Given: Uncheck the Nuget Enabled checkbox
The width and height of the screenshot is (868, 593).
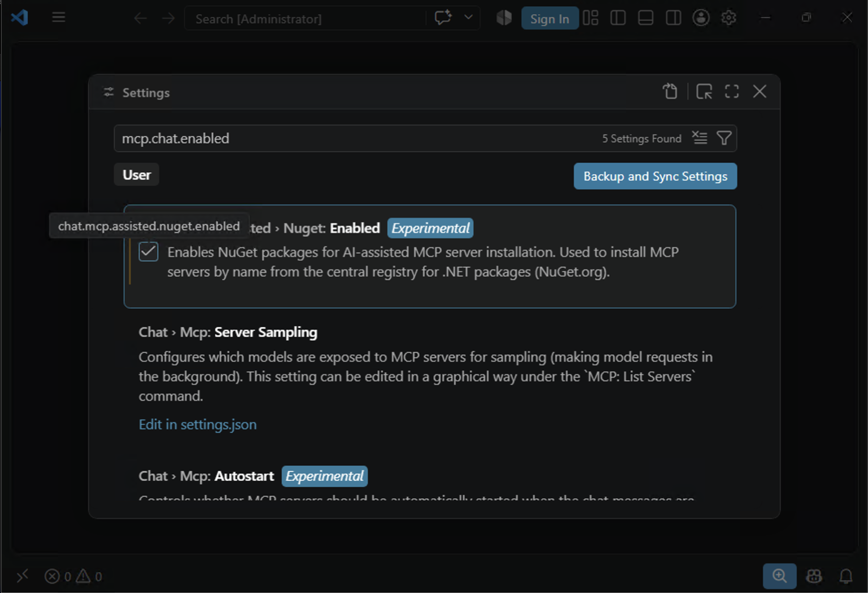Looking at the screenshot, I should click(149, 252).
